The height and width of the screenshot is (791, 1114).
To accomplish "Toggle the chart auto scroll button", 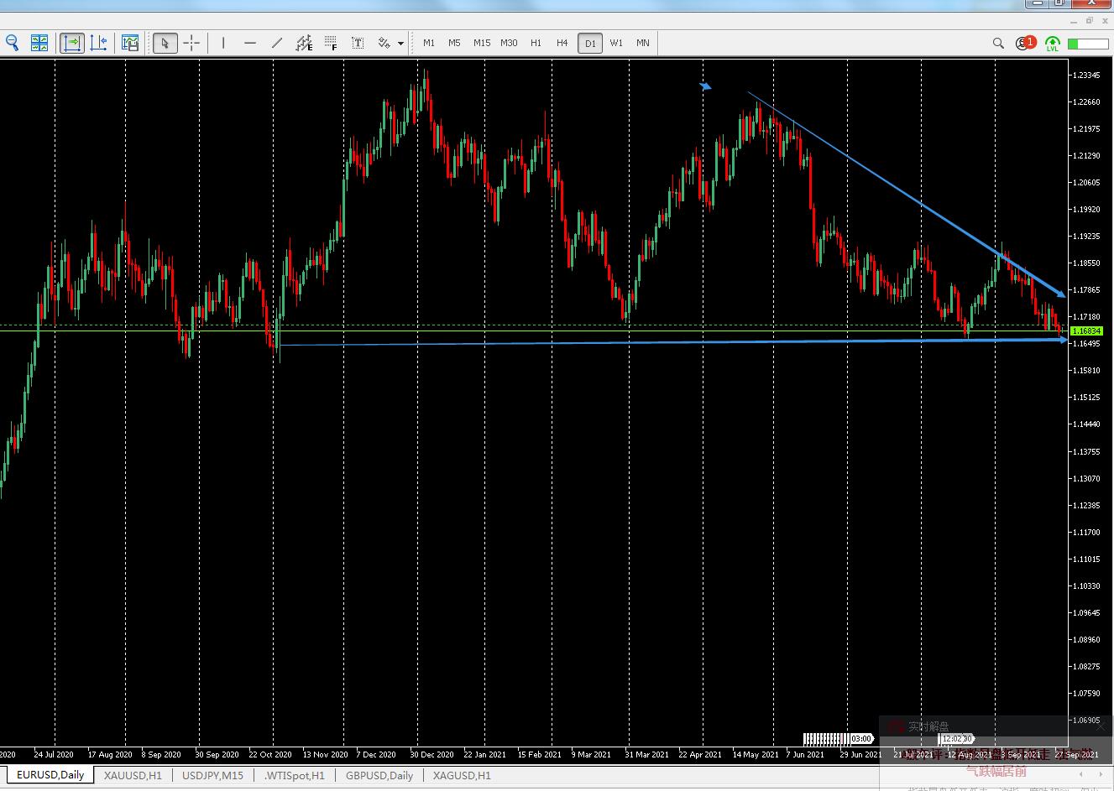I will [72, 43].
